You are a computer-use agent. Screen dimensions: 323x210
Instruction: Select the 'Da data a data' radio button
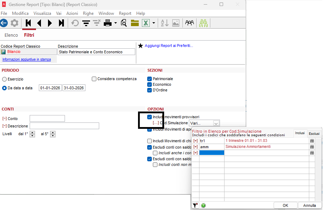tap(4, 88)
